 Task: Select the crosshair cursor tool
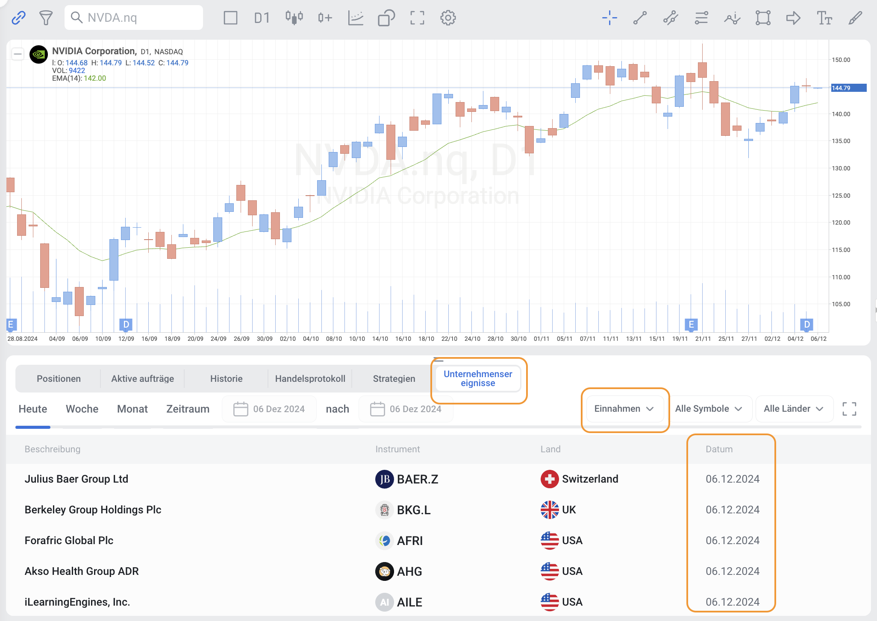[x=609, y=18]
